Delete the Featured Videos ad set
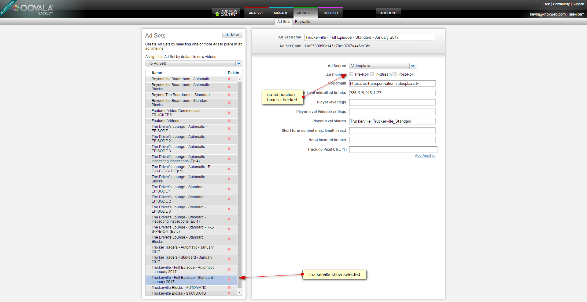The width and height of the screenshot is (587, 302). (229, 121)
